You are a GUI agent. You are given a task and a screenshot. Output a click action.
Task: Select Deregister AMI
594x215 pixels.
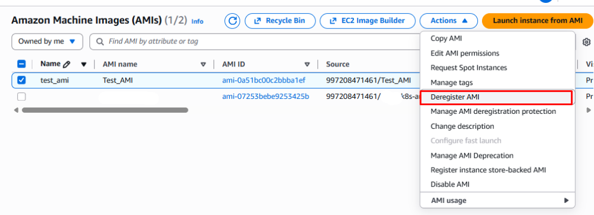coord(497,97)
